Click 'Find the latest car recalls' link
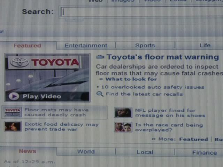The width and height of the screenshot is (223, 167). pyautogui.click(x=144, y=94)
